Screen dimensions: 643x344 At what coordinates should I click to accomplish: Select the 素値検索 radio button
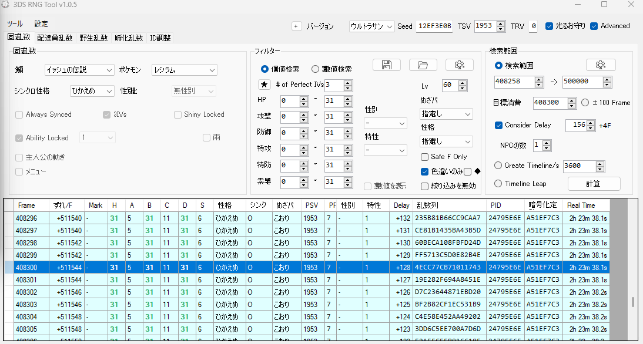pos(315,69)
